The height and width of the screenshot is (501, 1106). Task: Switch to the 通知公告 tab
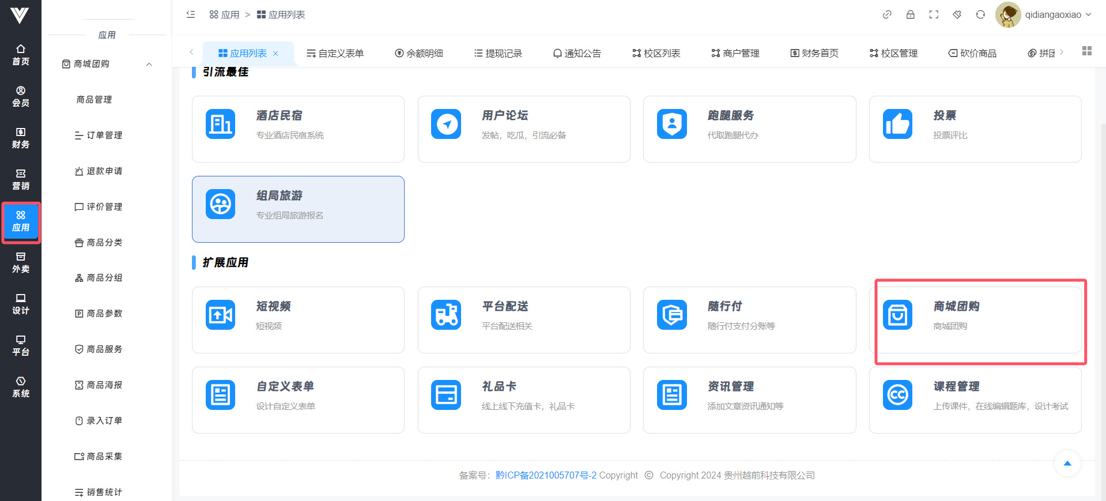point(576,54)
